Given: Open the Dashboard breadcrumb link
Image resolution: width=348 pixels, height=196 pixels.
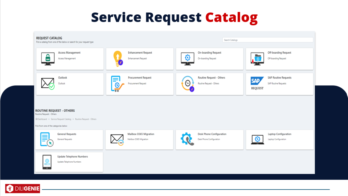Looking at the screenshot, I should pos(42,119).
